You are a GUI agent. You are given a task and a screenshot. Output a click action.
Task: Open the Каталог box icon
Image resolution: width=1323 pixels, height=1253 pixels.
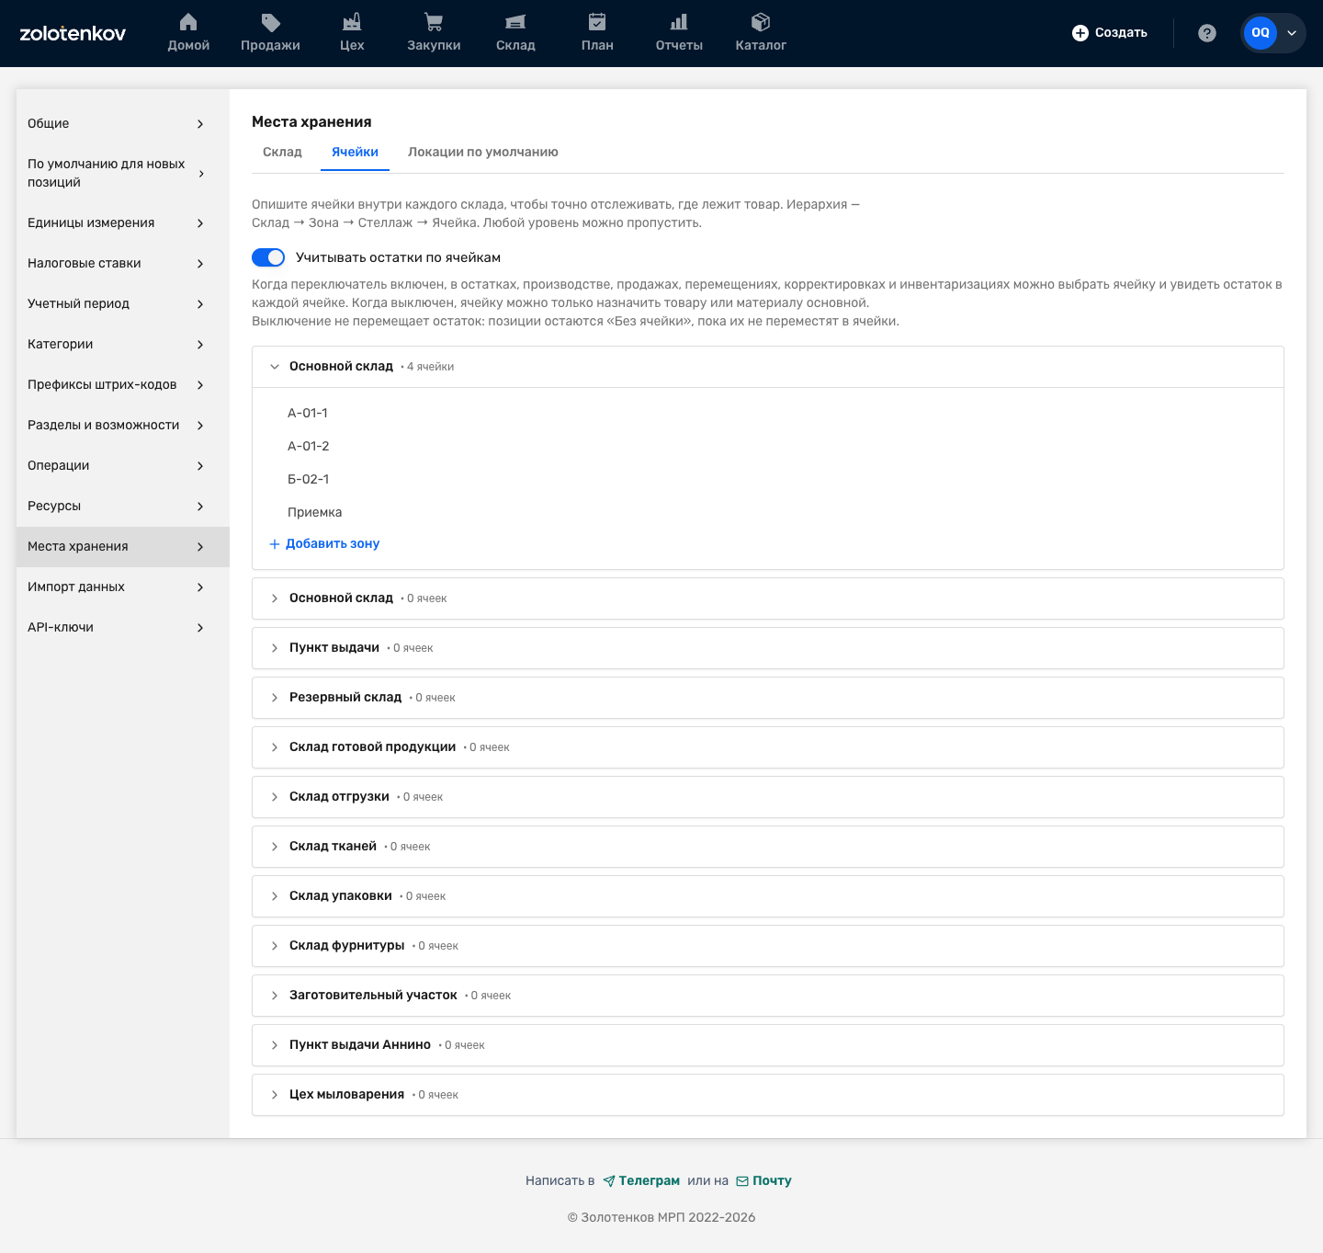point(761,22)
